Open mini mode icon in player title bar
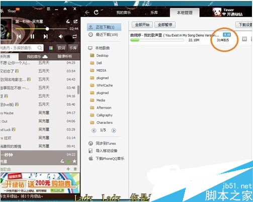 [48, 9]
